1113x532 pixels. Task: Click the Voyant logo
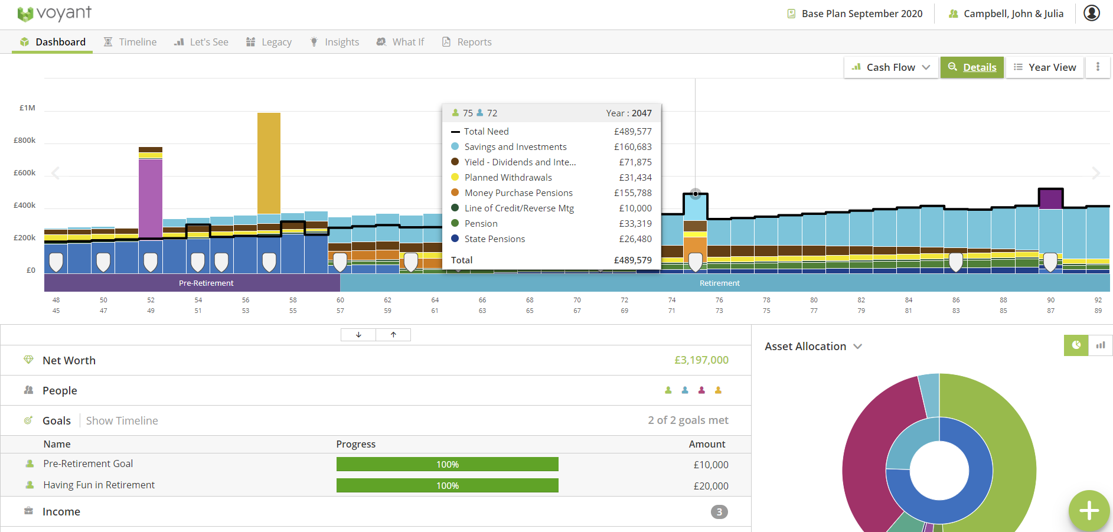[x=54, y=13]
